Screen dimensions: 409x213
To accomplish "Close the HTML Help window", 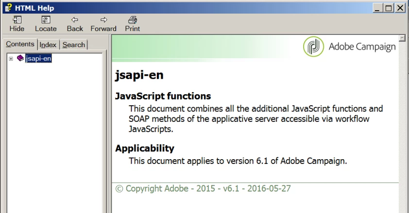I will click(400, 8).
